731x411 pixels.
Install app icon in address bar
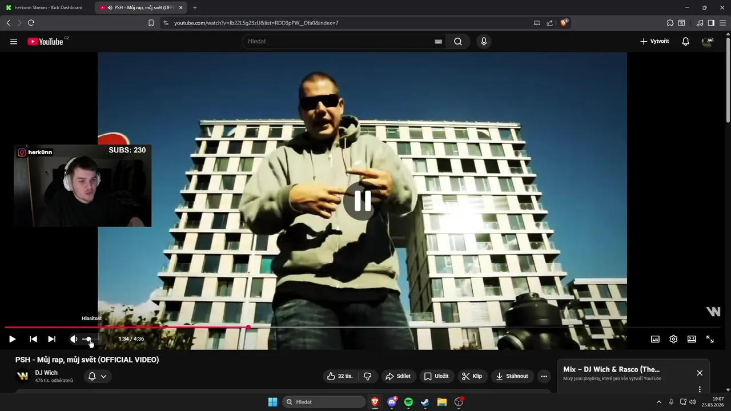click(537, 23)
